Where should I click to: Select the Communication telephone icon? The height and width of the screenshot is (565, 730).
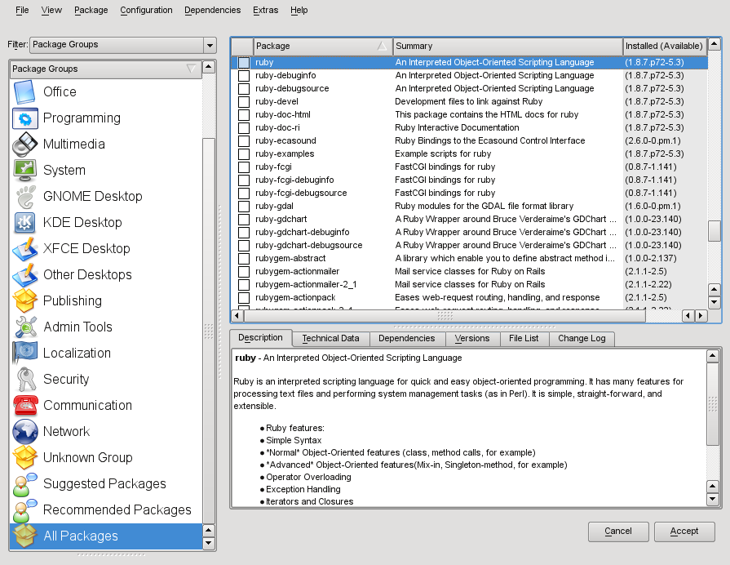coord(25,405)
